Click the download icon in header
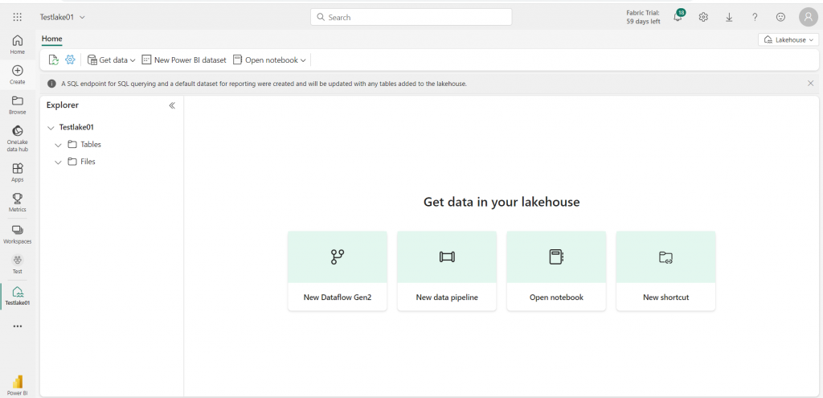 pos(729,18)
